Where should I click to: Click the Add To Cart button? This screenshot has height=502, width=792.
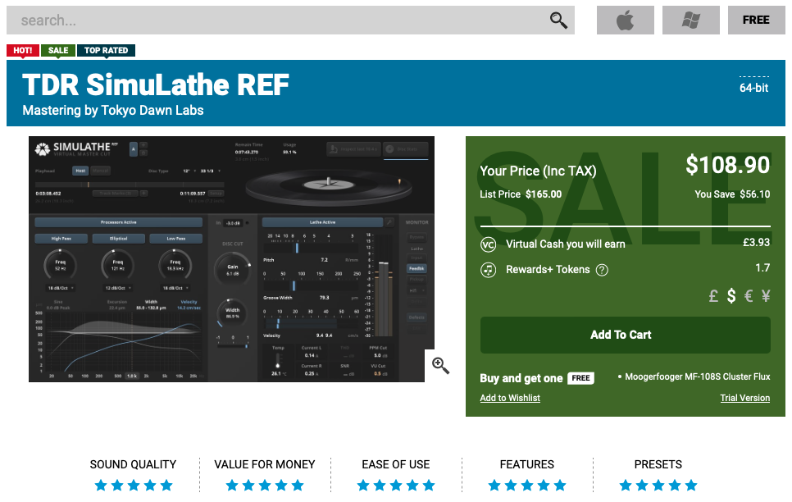[626, 335]
